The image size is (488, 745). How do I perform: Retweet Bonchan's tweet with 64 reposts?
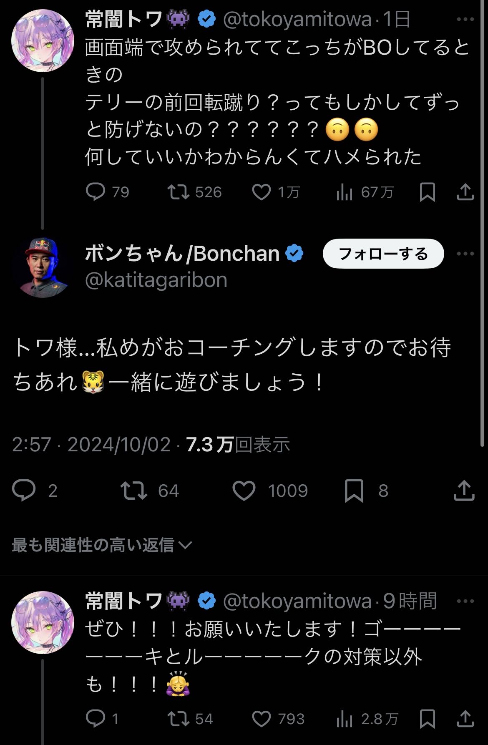point(134,491)
